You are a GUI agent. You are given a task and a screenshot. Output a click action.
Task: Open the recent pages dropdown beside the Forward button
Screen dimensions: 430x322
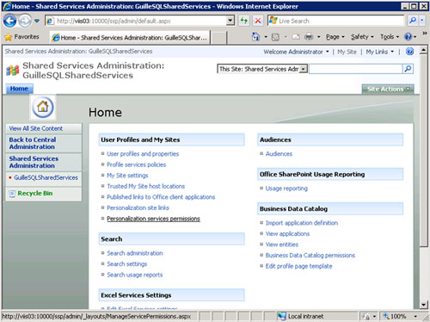click(x=37, y=21)
